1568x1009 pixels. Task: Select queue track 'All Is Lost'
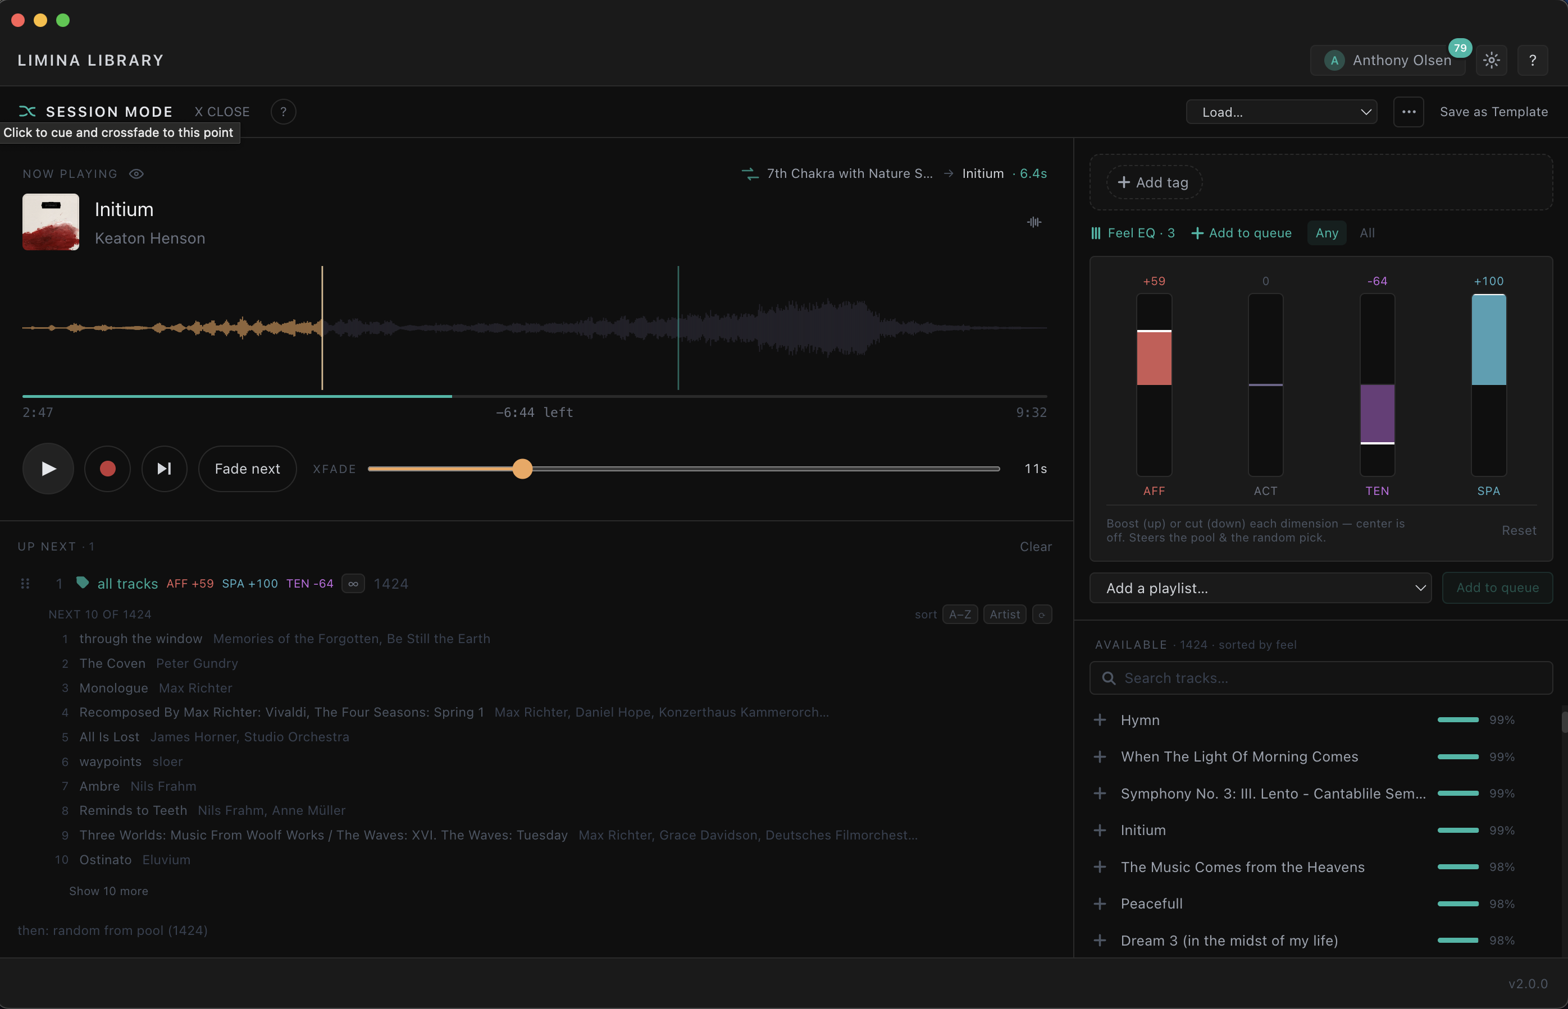110,737
